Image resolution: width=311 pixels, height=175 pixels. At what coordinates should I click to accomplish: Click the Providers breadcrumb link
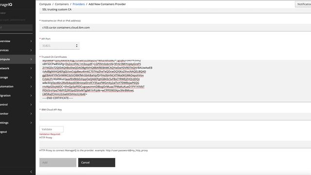pyautogui.click(x=79, y=4)
